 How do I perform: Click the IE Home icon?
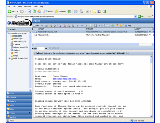pyautogui.click(x=39, y=11)
